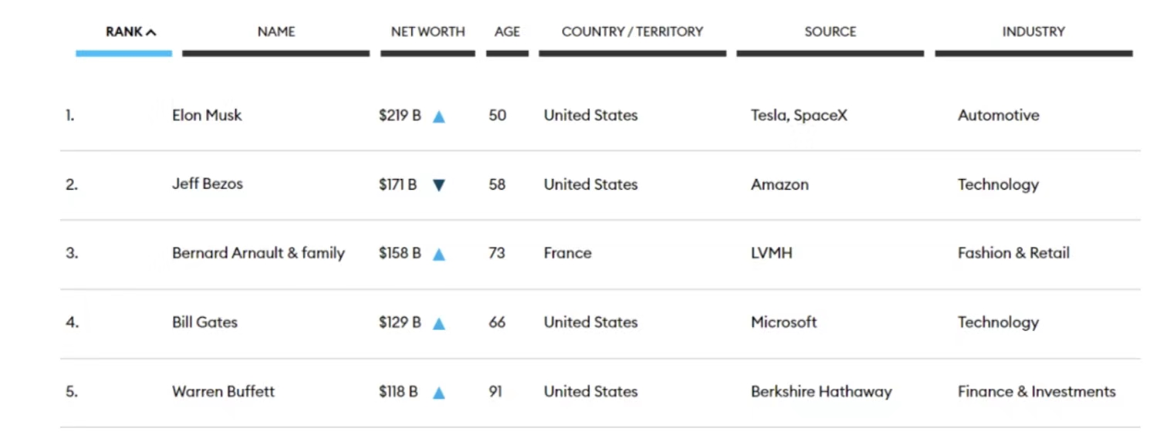Viewport: 1170px width, 435px height.
Task: Toggle the Rank sort chevron
Action: pyautogui.click(x=151, y=32)
